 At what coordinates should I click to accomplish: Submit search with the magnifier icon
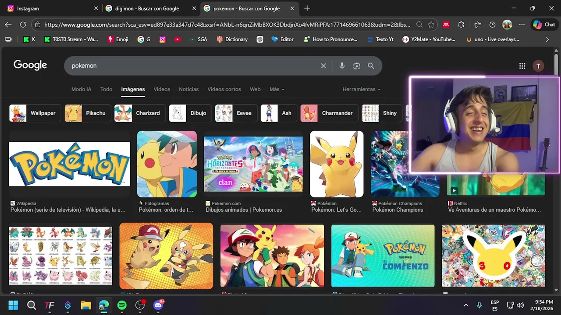tap(371, 66)
